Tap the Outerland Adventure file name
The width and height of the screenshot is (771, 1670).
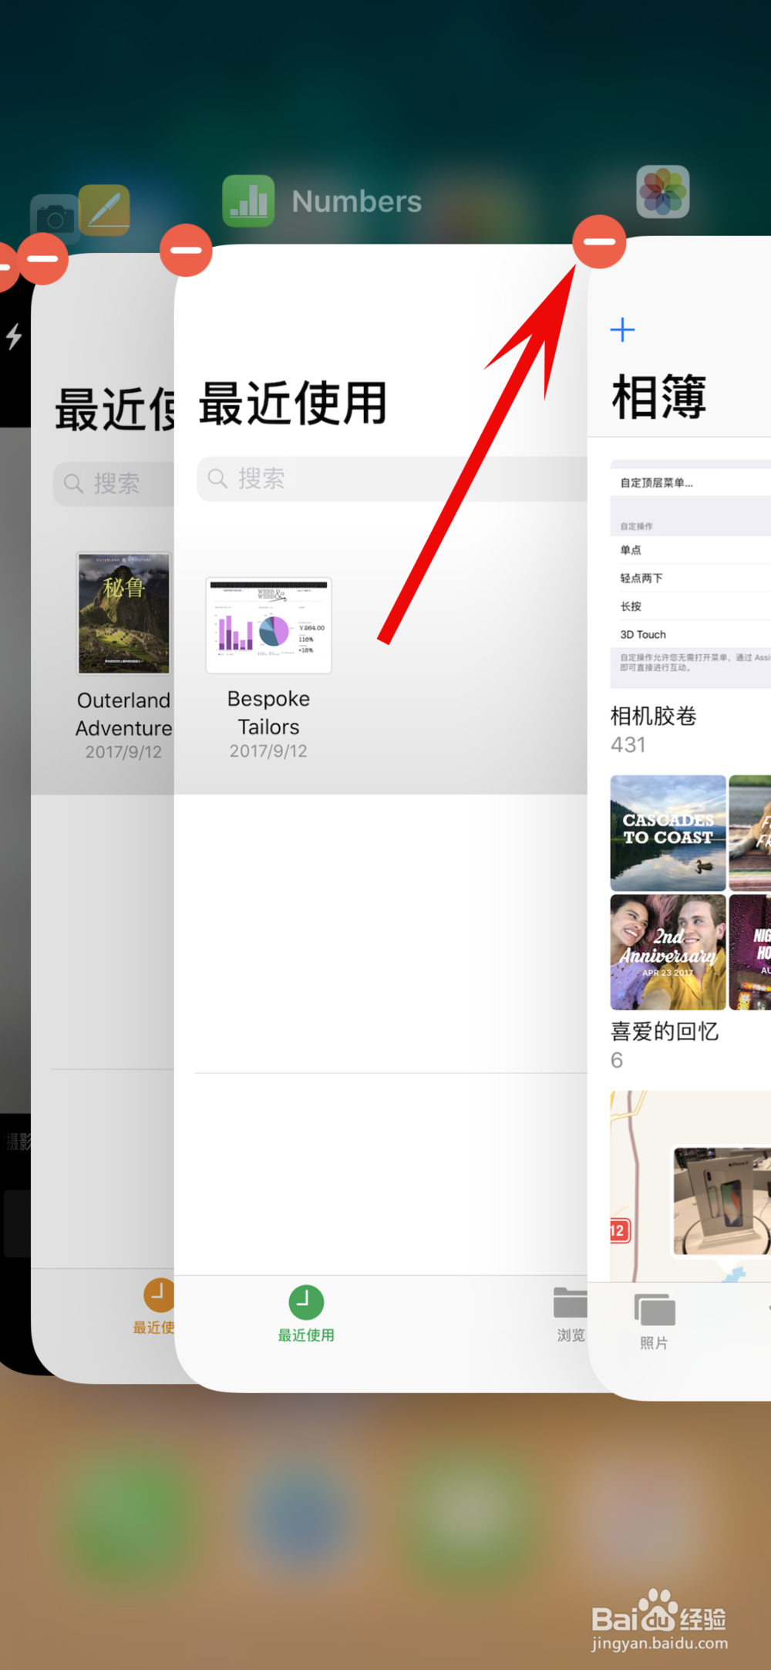point(123,714)
